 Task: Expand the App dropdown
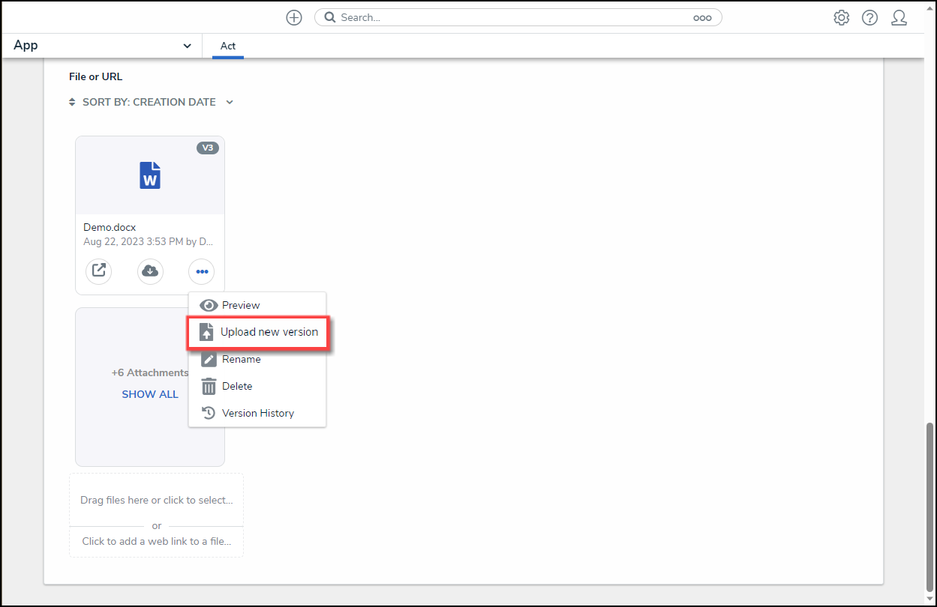(101, 46)
